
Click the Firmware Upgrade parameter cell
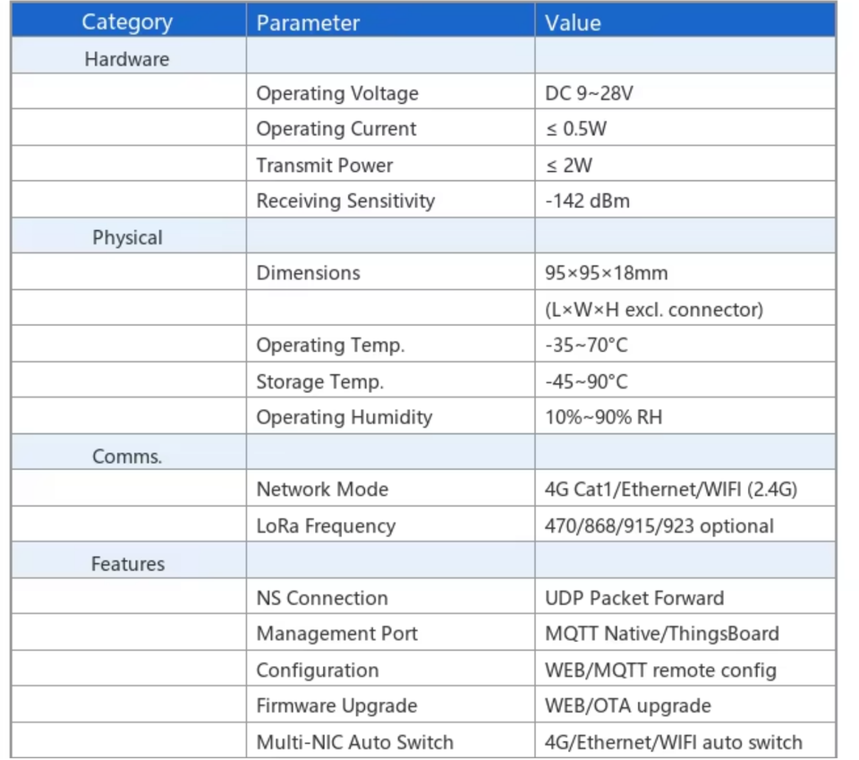391,704
